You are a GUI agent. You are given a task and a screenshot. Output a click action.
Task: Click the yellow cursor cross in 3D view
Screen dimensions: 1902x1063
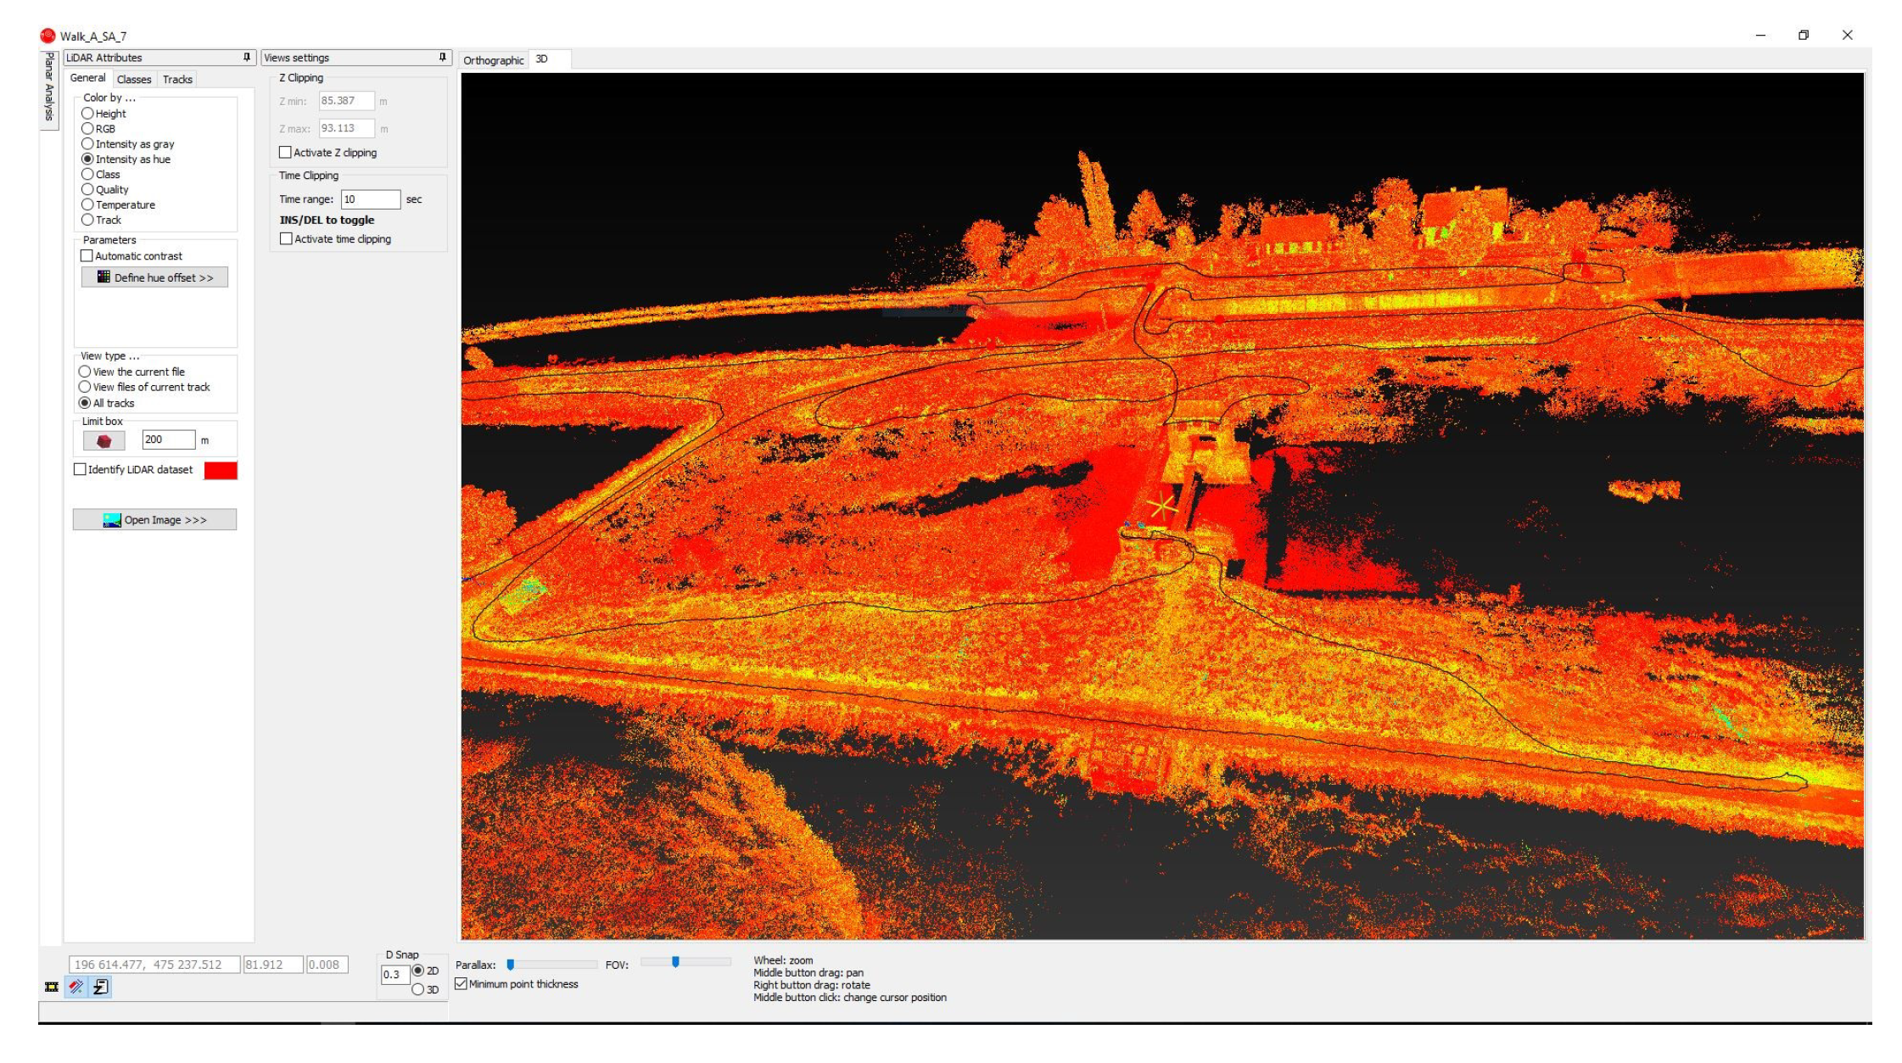tap(1161, 506)
